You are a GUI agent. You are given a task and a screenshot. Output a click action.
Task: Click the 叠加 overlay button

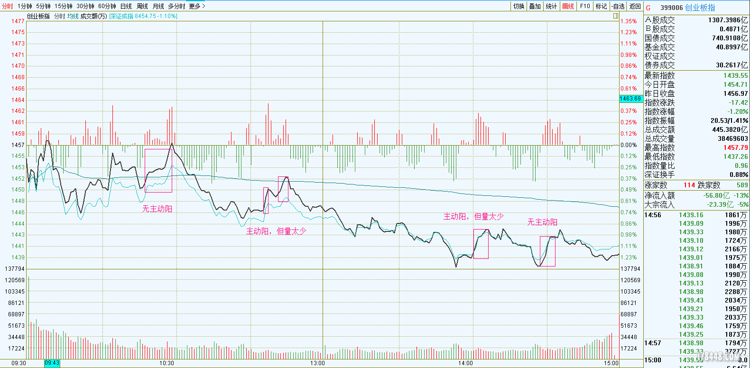(535, 6)
